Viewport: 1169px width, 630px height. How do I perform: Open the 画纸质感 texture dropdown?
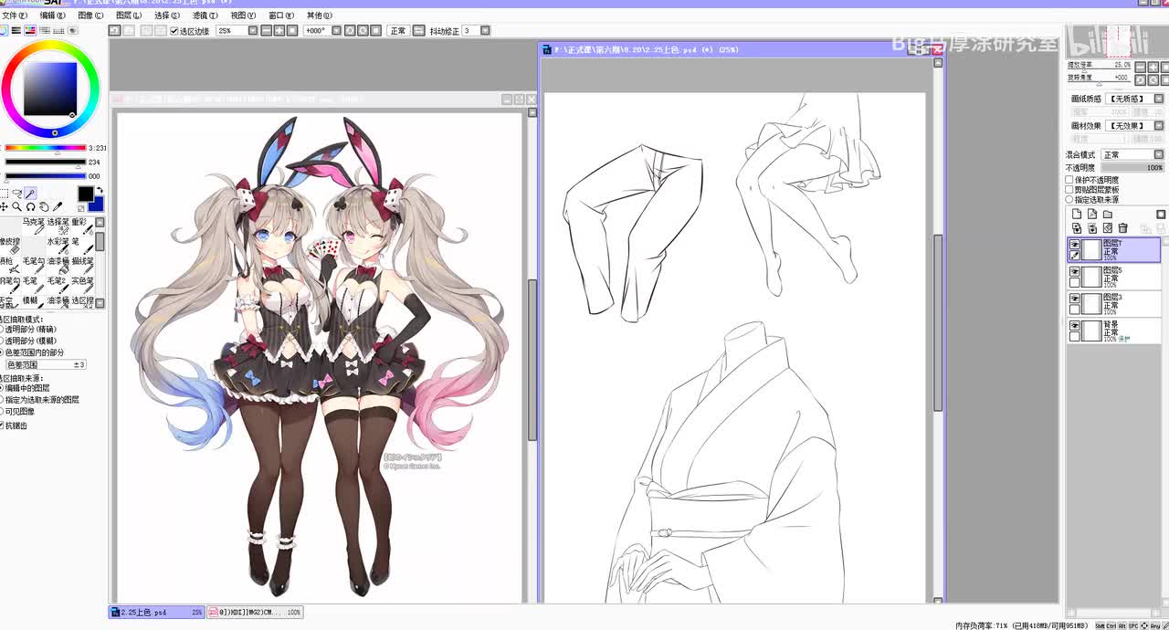(x=1159, y=99)
